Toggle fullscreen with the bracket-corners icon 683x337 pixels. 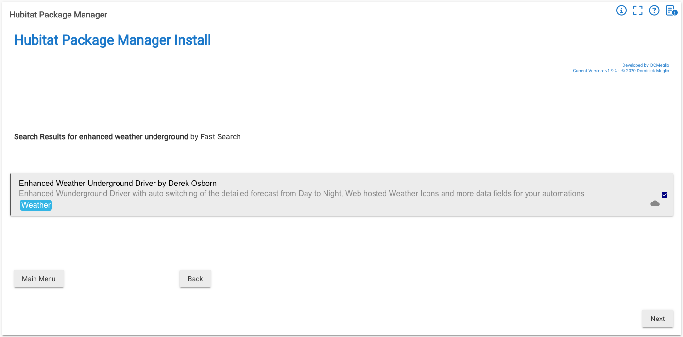[638, 10]
